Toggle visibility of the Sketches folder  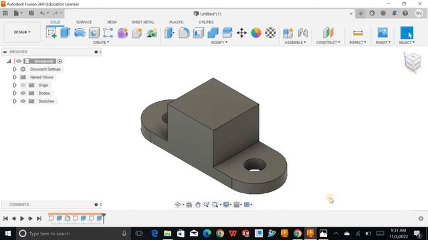(x=23, y=101)
